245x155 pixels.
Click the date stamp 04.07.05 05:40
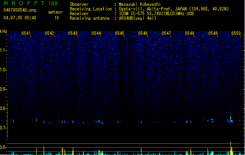[x=20, y=18]
